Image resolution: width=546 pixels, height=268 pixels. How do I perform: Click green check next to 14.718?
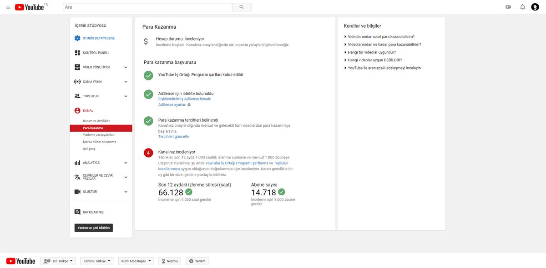pyautogui.click(x=282, y=192)
